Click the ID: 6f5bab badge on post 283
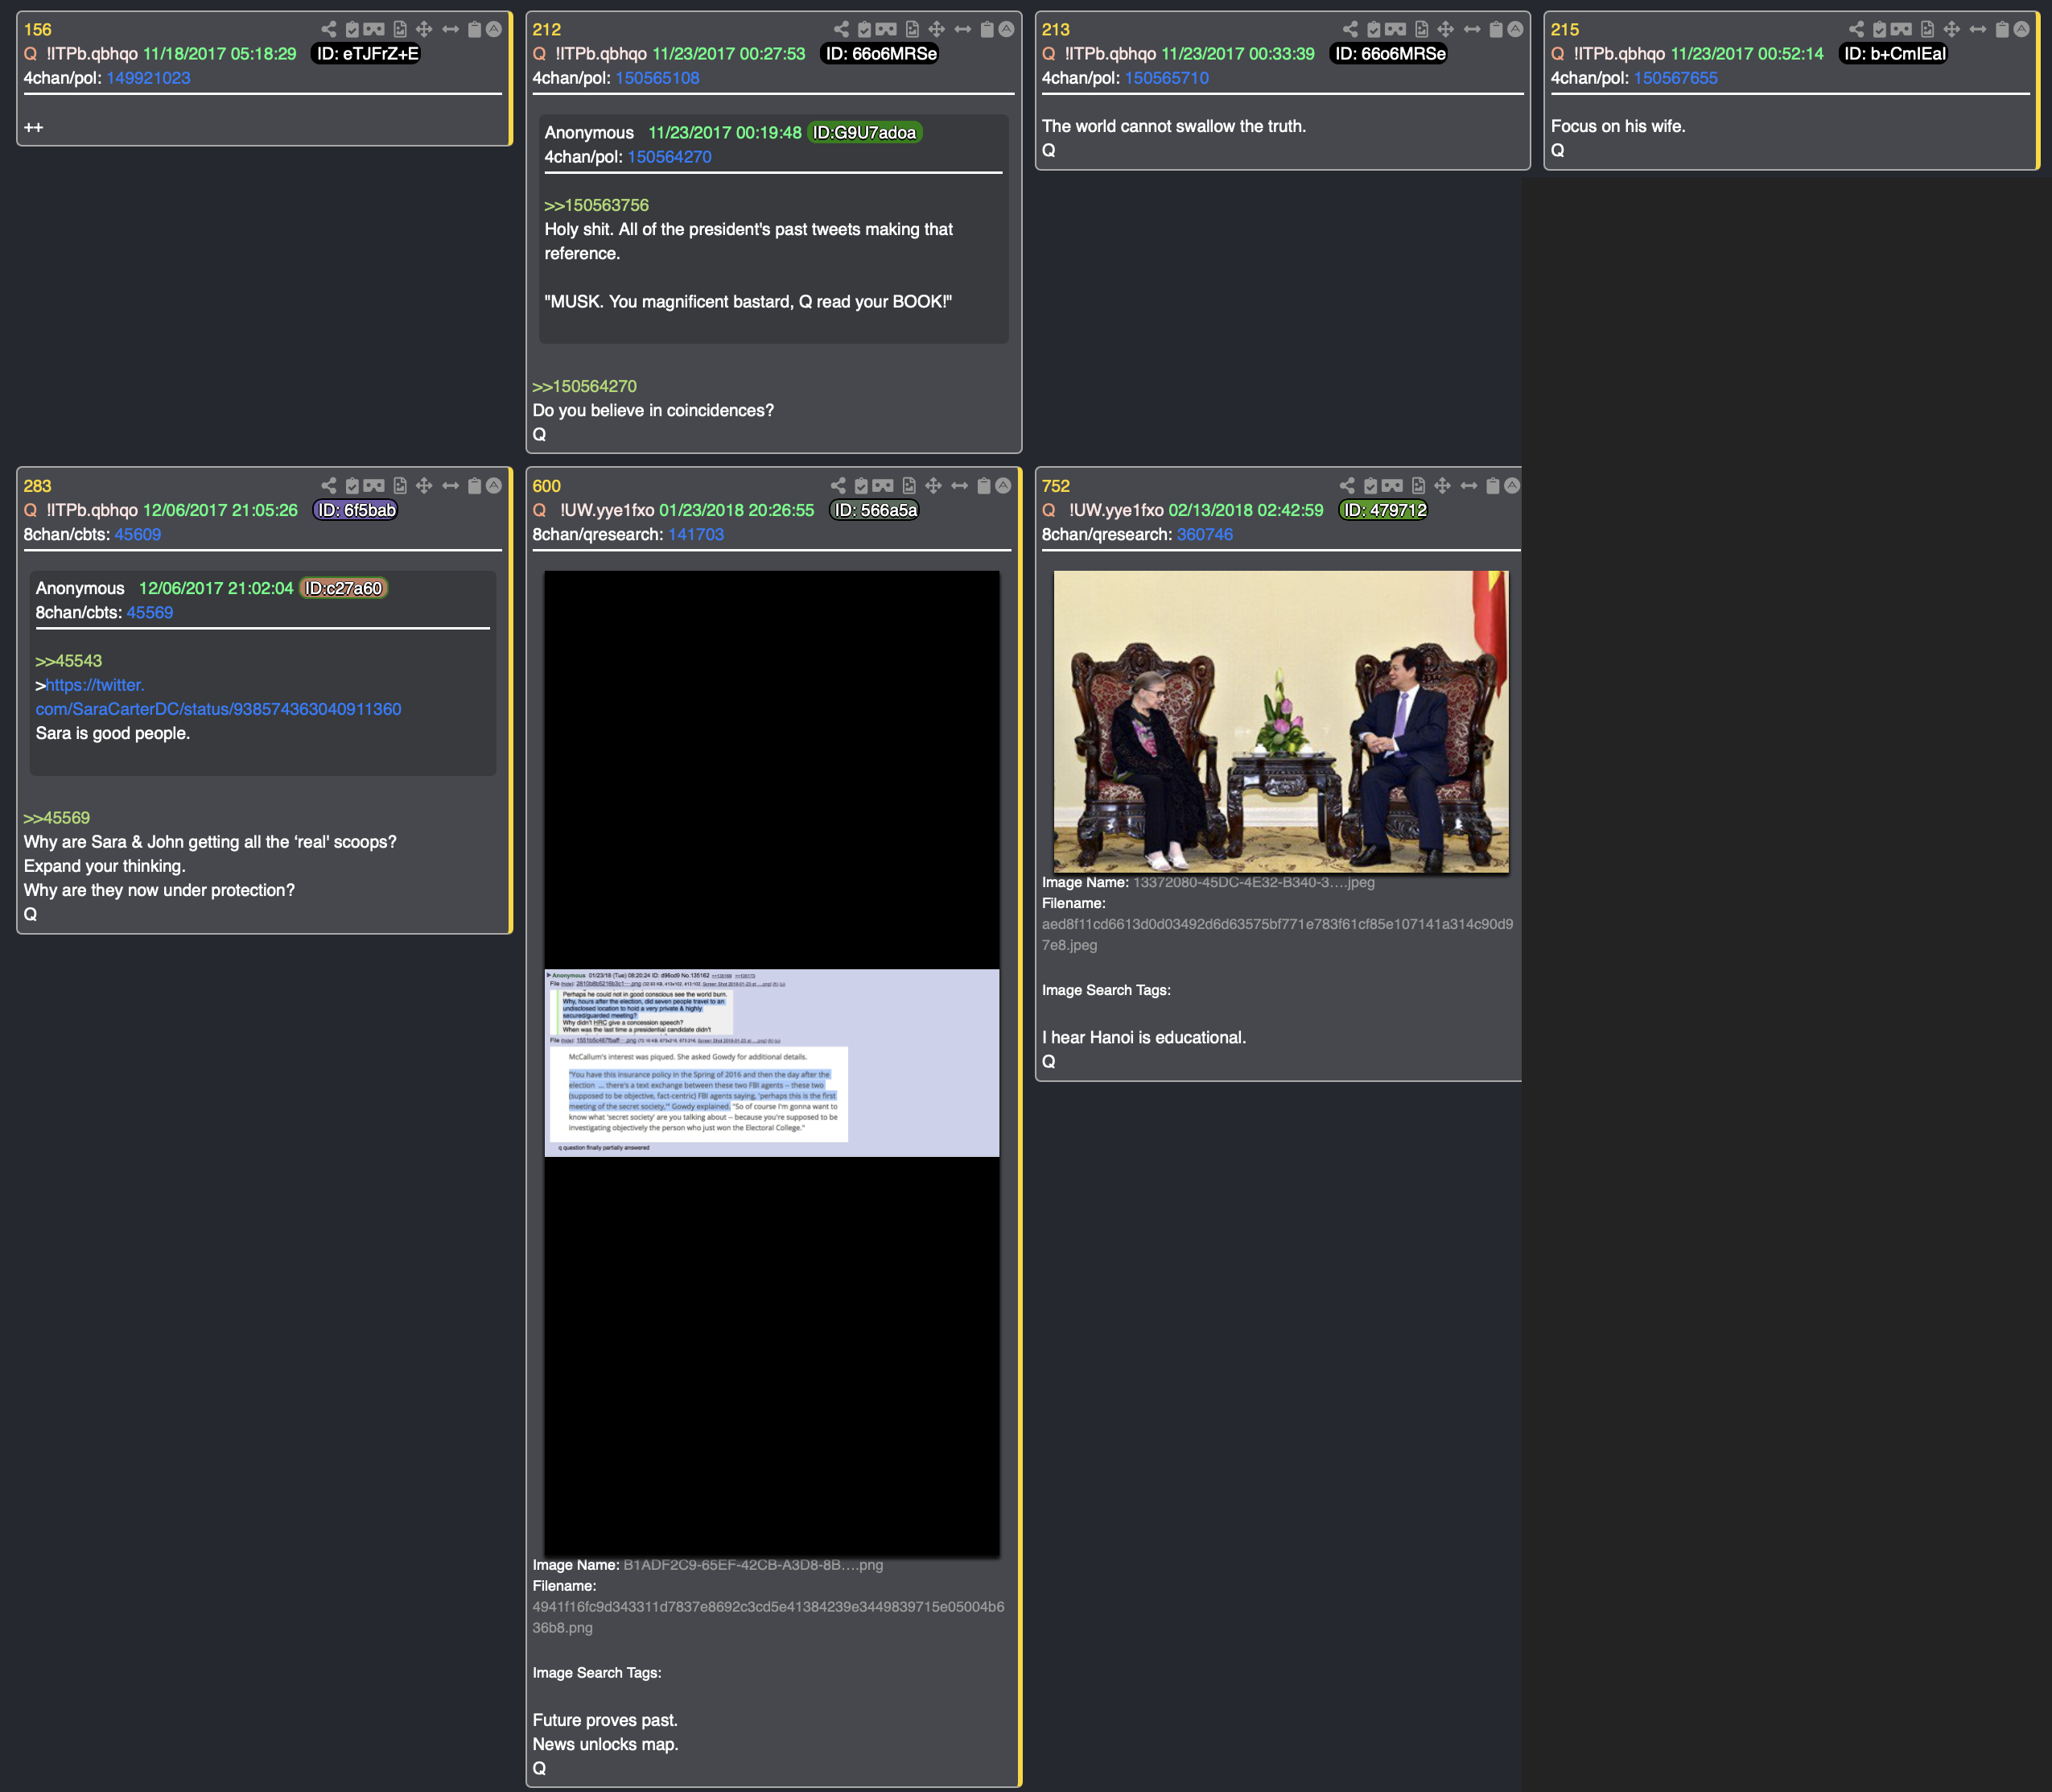This screenshot has width=2052, height=1792. pyautogui.click(x=356, y=510)
